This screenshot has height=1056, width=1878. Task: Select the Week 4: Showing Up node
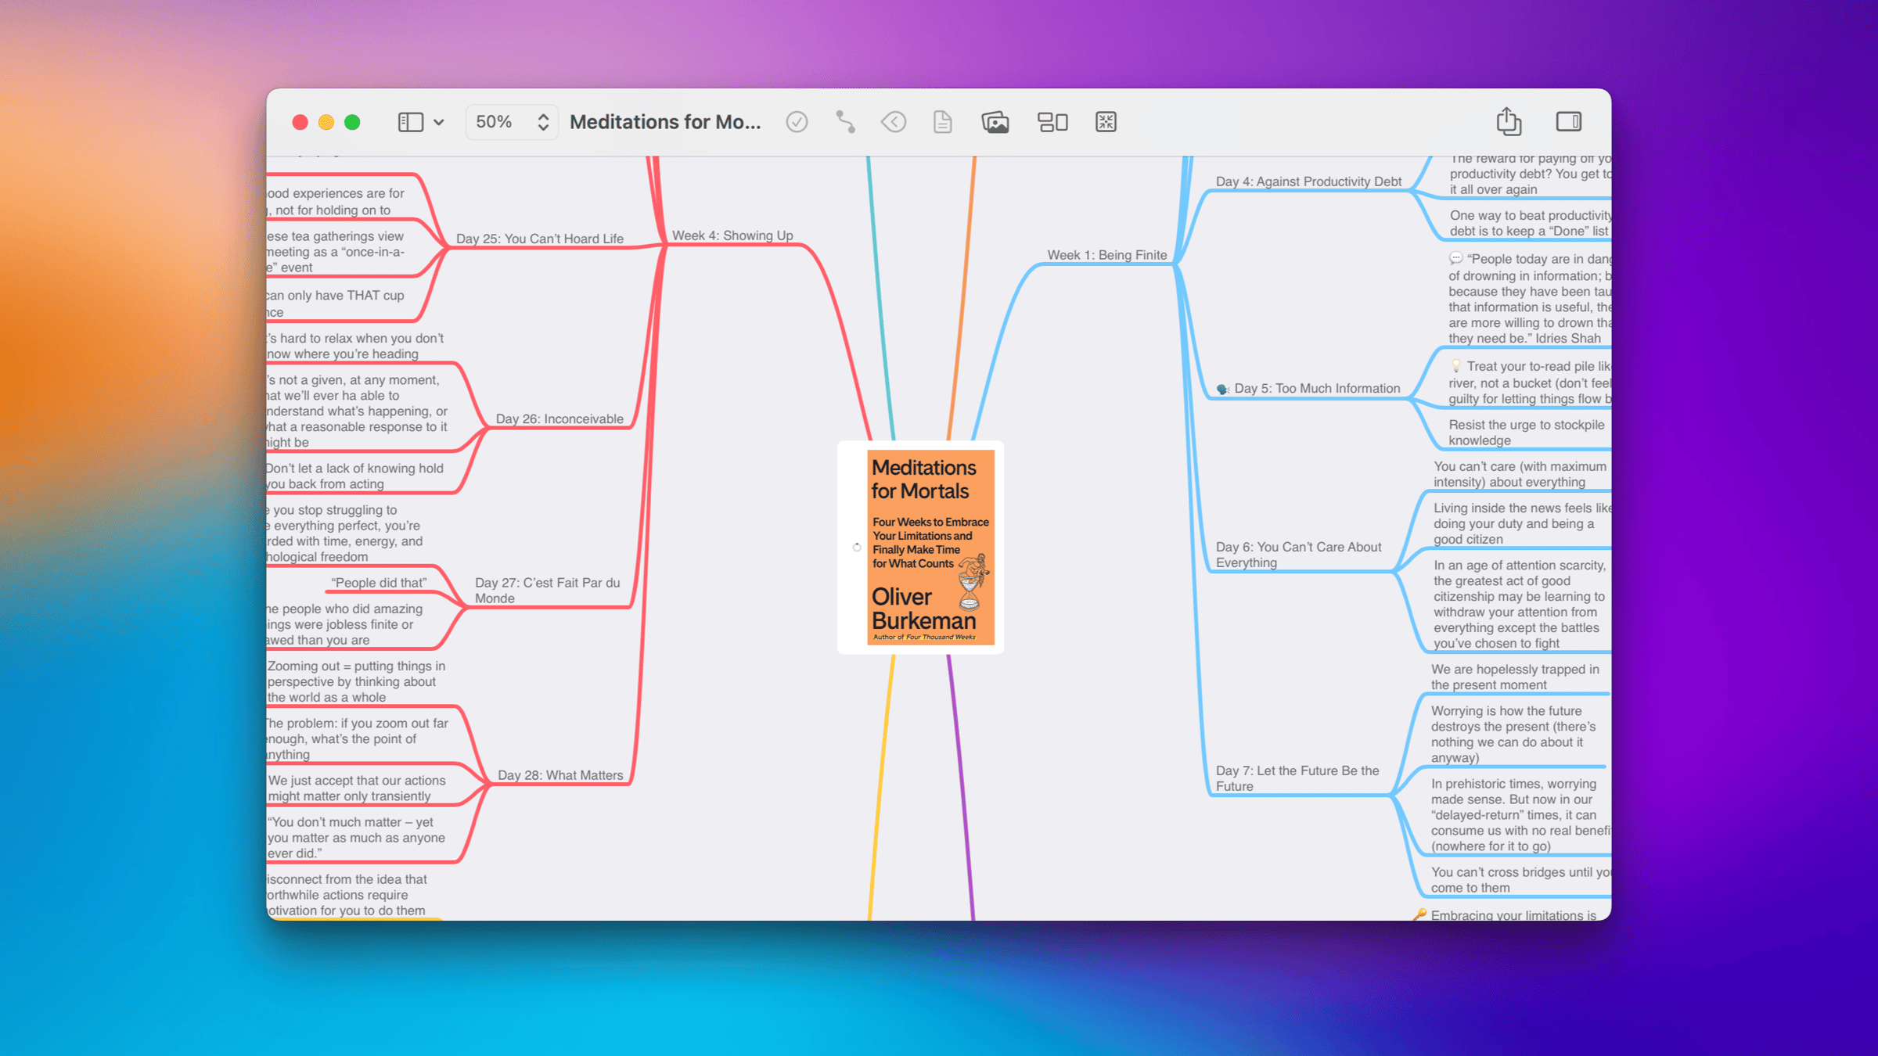(732, 235)
